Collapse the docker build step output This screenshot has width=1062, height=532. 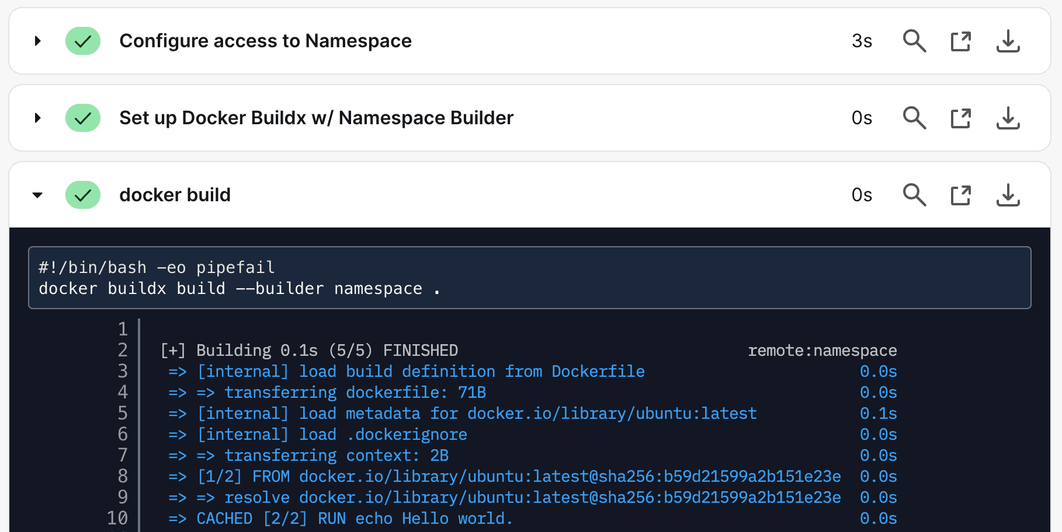[x=37, y=195]
